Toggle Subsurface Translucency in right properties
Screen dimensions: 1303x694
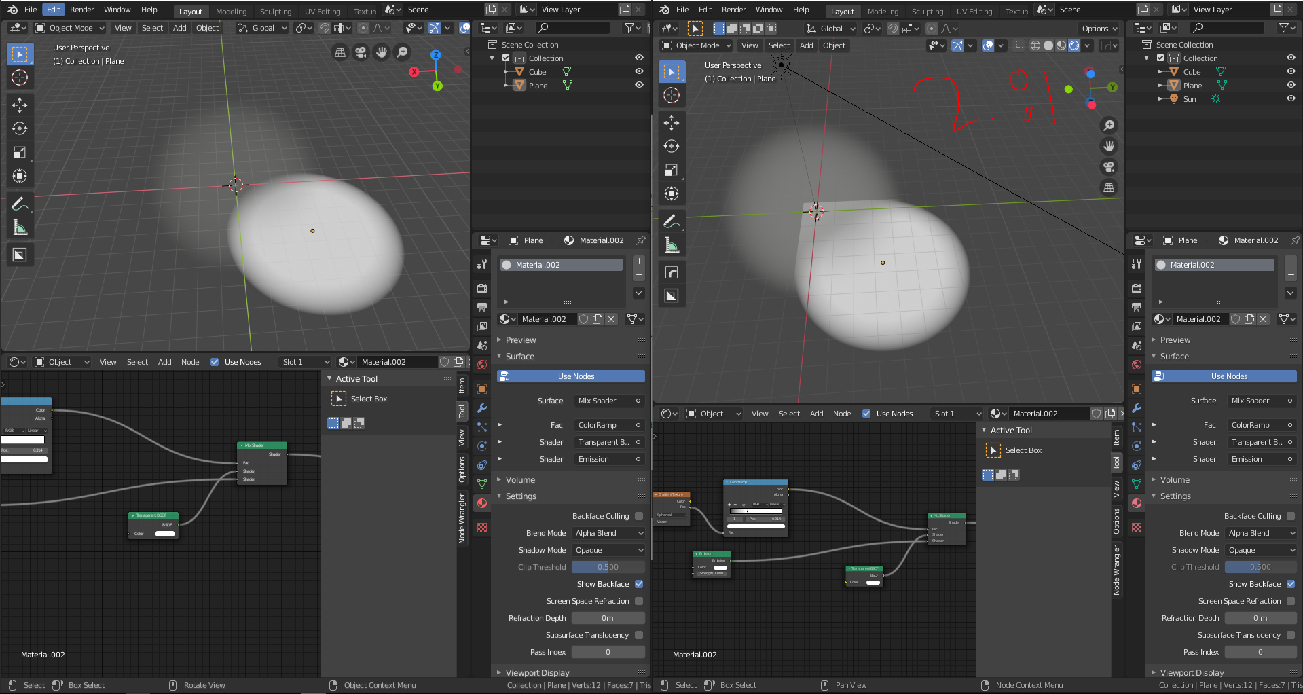pyautogui.click(x=1291, y=635)
